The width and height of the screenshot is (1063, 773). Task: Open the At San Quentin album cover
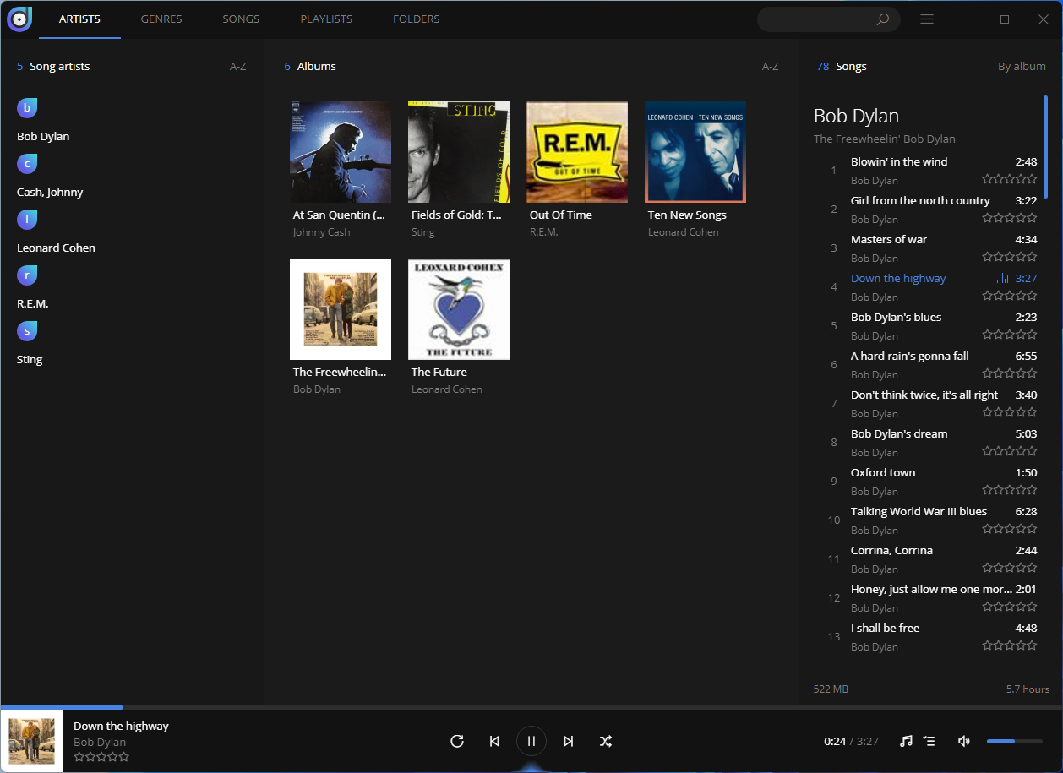click(x=341, y=152)
